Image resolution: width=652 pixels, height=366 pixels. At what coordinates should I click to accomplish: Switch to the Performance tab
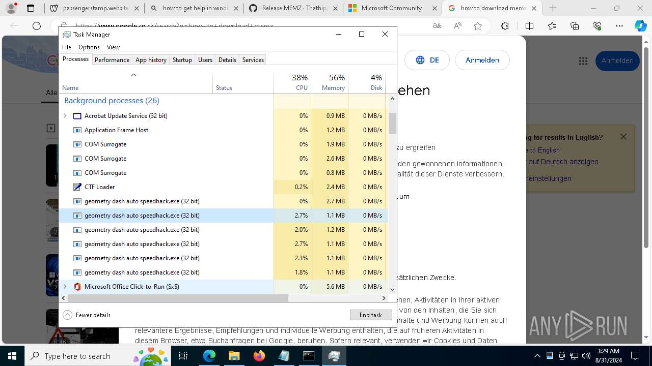pyautogui.click(x=112, y=60)
